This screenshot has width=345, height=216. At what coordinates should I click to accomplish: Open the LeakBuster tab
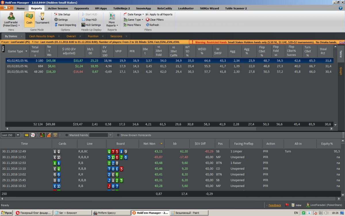coord(186,8)
